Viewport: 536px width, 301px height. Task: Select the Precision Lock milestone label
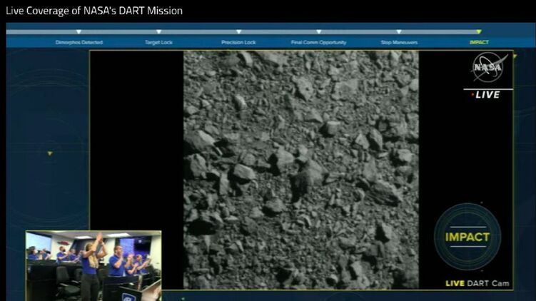238,43
